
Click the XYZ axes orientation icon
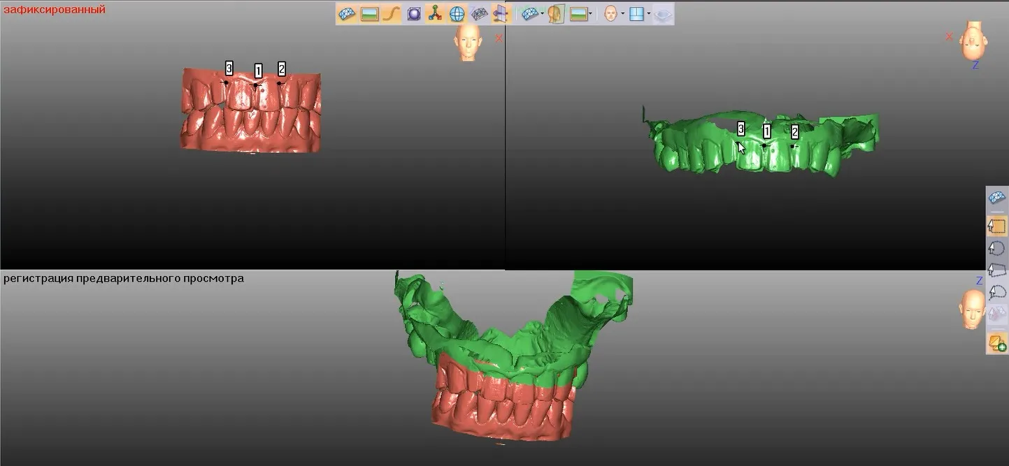(435, 14)
